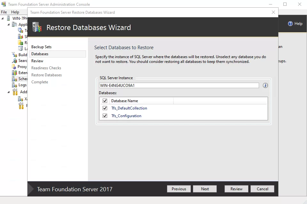Collapse the Additional Tools tree node

click(x=9, y=92)
